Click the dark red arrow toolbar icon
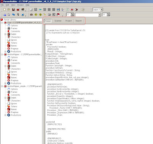This screenshot has width=153, height=144. click(x=76, y=10)
